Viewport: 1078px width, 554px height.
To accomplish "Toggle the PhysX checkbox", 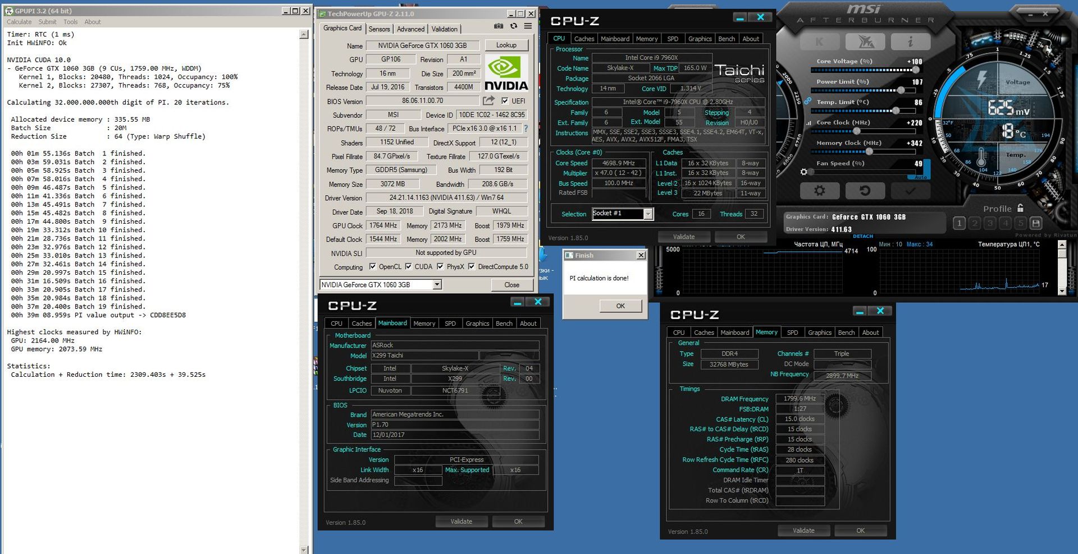I will 440,266.
